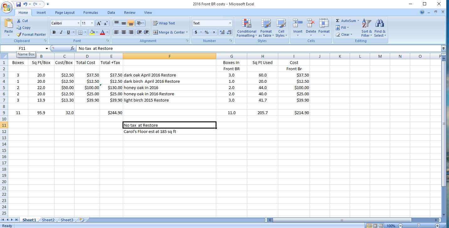Expand Merge & Center options arrow
449x228 pixels.
coord(187,32)
